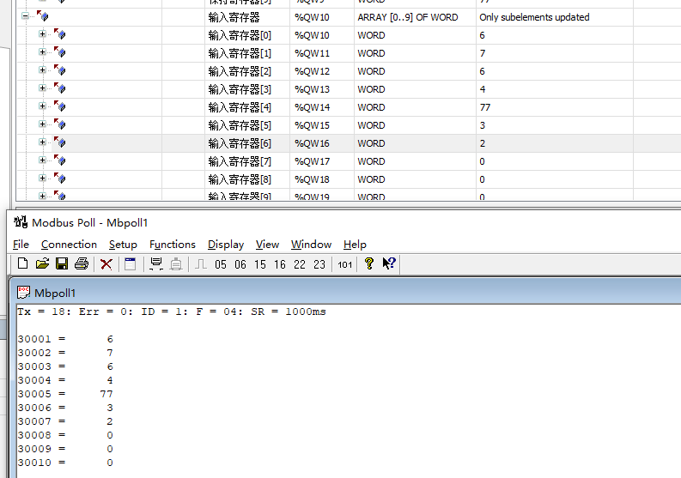Click the channel icon in 输入寄存器[0] row
Screen dimensions: 681x478
click(59, 33)
